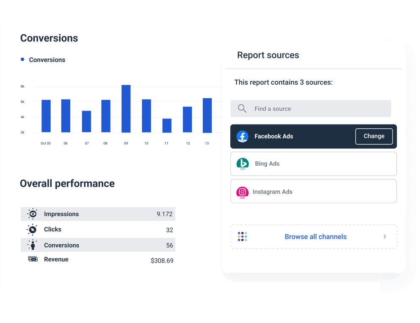Expand the Report sources panel header
This screenshot has width=420, height=323.
[x=268, y=55]
